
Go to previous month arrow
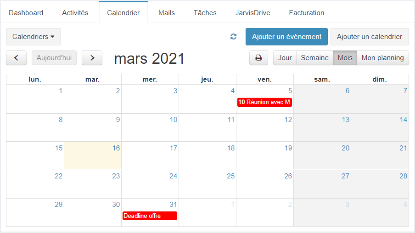pos(17,58)
